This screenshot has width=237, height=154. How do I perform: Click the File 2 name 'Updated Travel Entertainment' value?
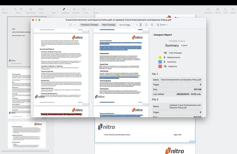185,106
